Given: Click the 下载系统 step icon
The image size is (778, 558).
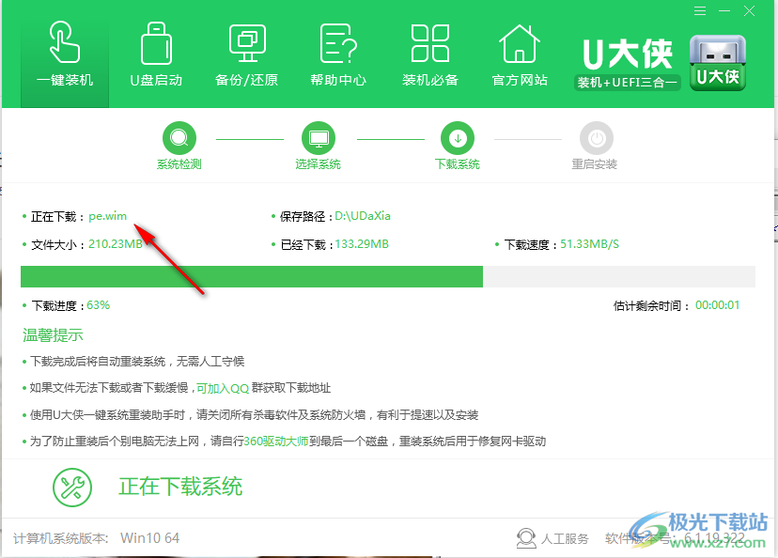Looking at the screenshot, I should (x=458, y=138).
